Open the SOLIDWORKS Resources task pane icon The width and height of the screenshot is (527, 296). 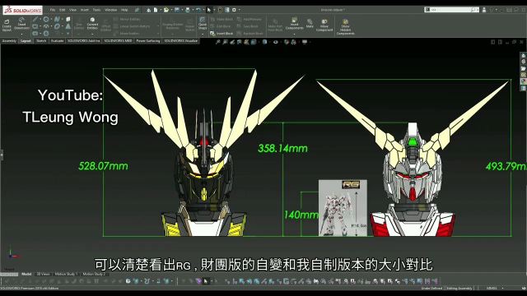[524, 55]
